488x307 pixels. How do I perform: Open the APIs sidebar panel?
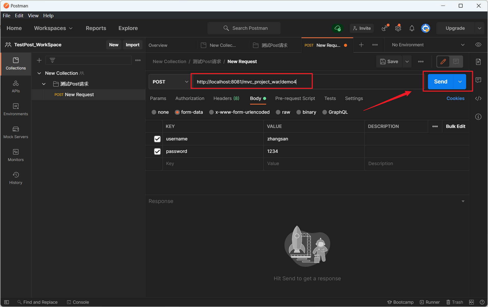pos(16,87)
